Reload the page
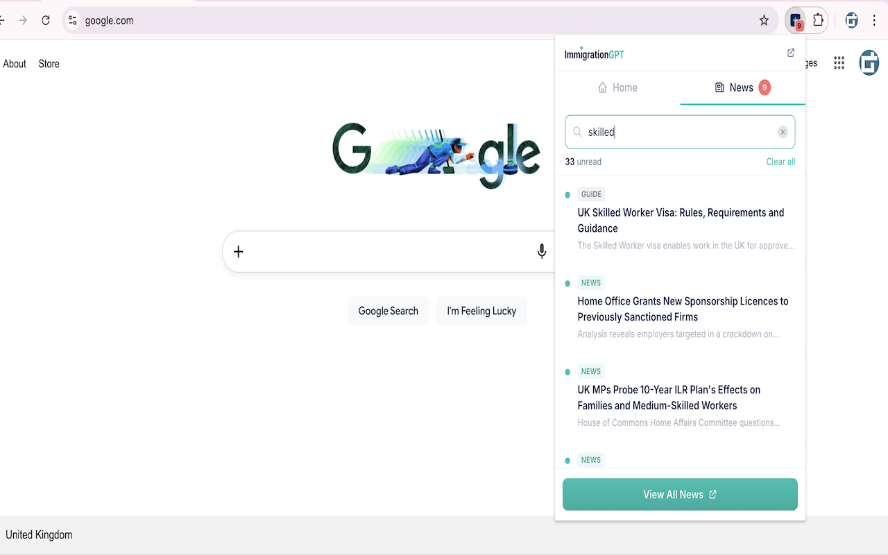Viewport: 888px width, 555px height. 46,20
